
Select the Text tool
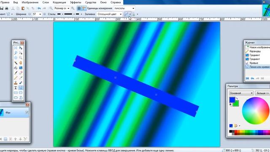16,88
